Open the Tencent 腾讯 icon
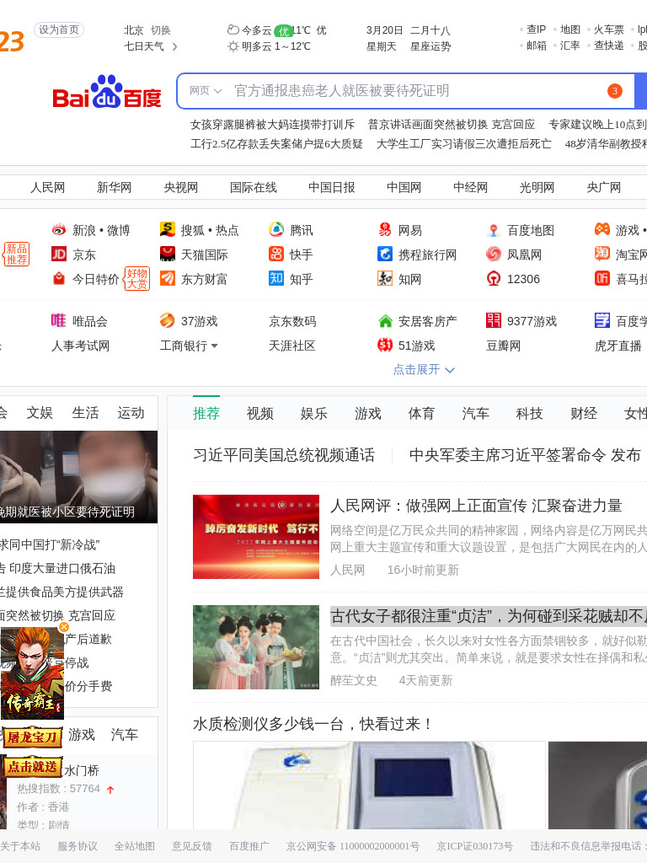Viewport: 647px width, 863px height. (276, 229)
